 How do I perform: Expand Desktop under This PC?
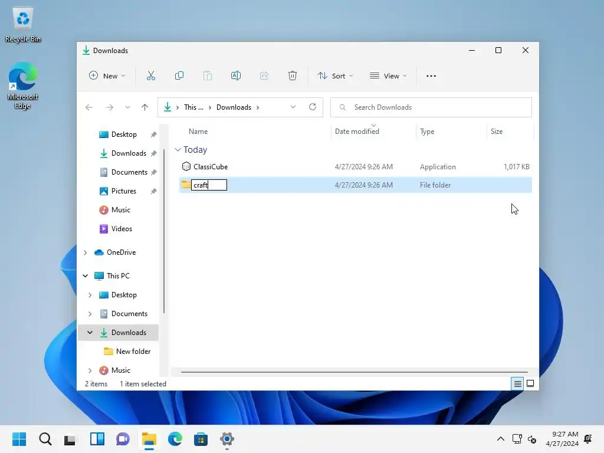coord(90,295)
